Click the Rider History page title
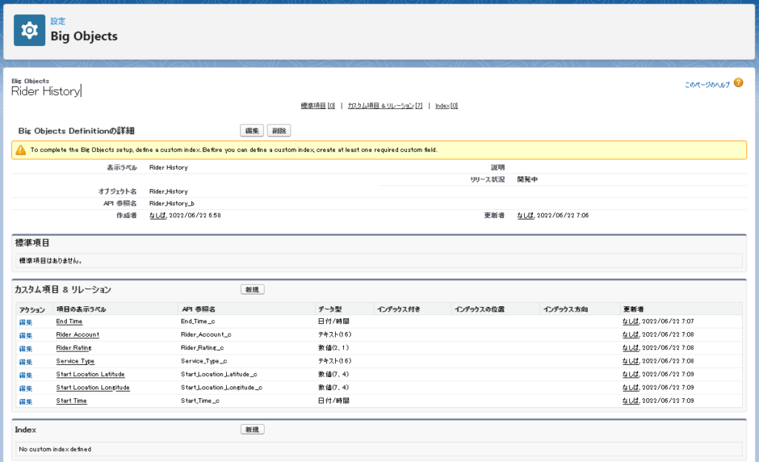The image size is (759, 462). [x=45, y=91]
